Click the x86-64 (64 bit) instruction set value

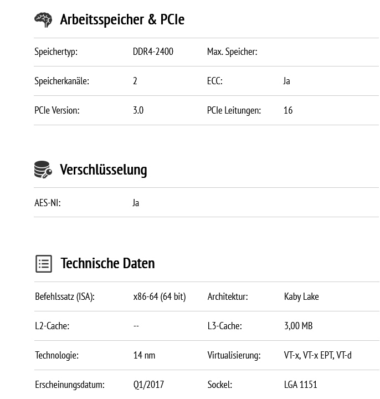[x=160, y=297]
